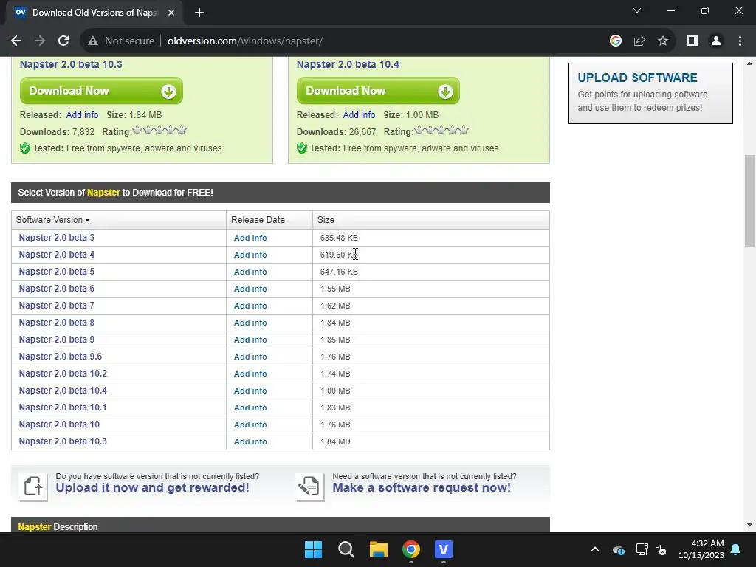
Task: Open Napster 2.0 beta 5 link
Action: [x=56, y=272]
